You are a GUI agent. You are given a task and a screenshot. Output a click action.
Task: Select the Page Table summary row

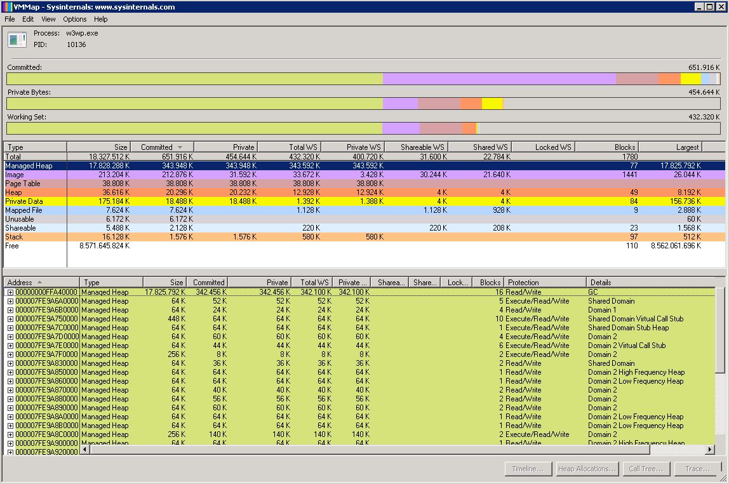click(364, 184)
